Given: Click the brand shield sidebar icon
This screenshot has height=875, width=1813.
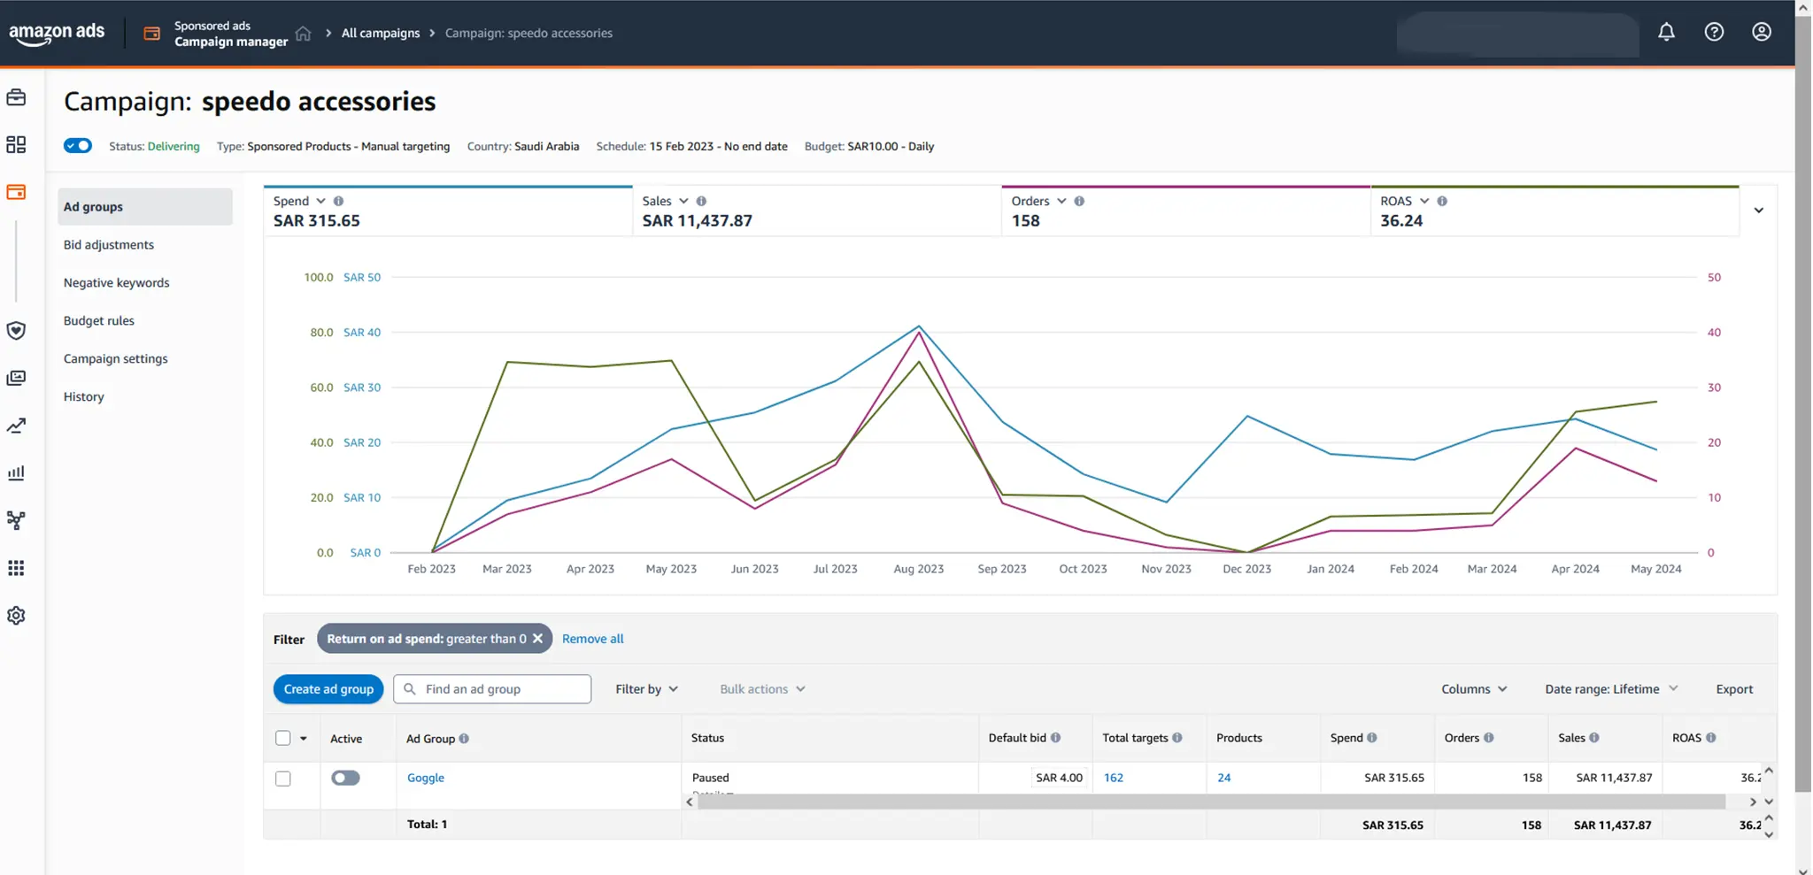Looking at the screenshot, I should 16,331.
